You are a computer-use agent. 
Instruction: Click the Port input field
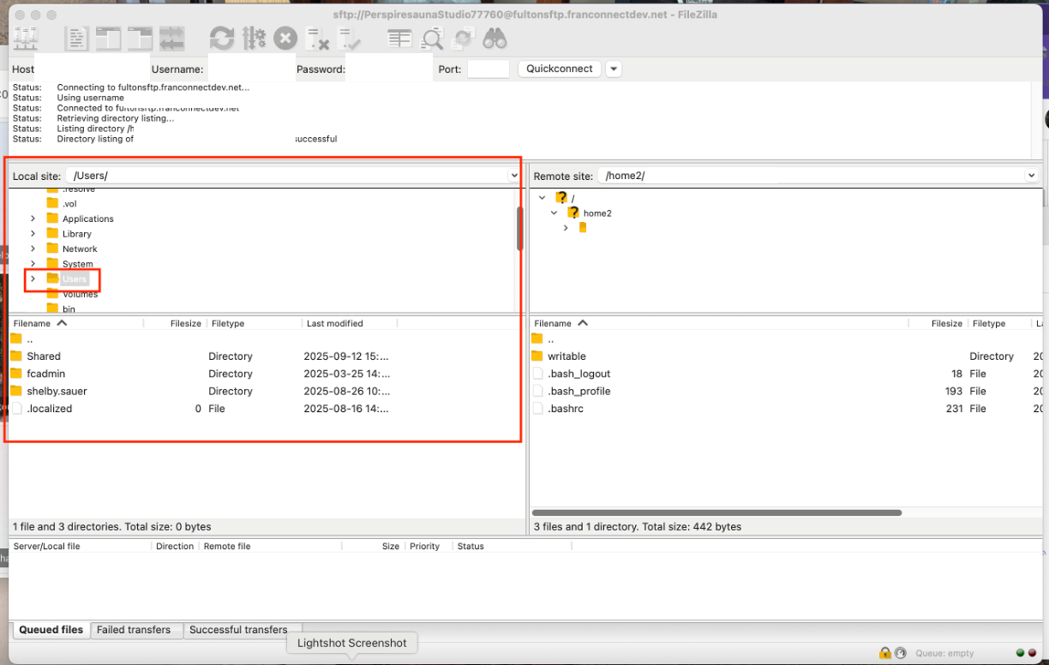pyautogui.click(x=488, y=69)
